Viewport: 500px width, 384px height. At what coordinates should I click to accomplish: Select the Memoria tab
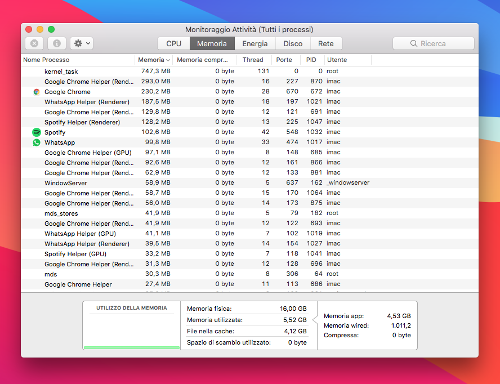[212, 43]
